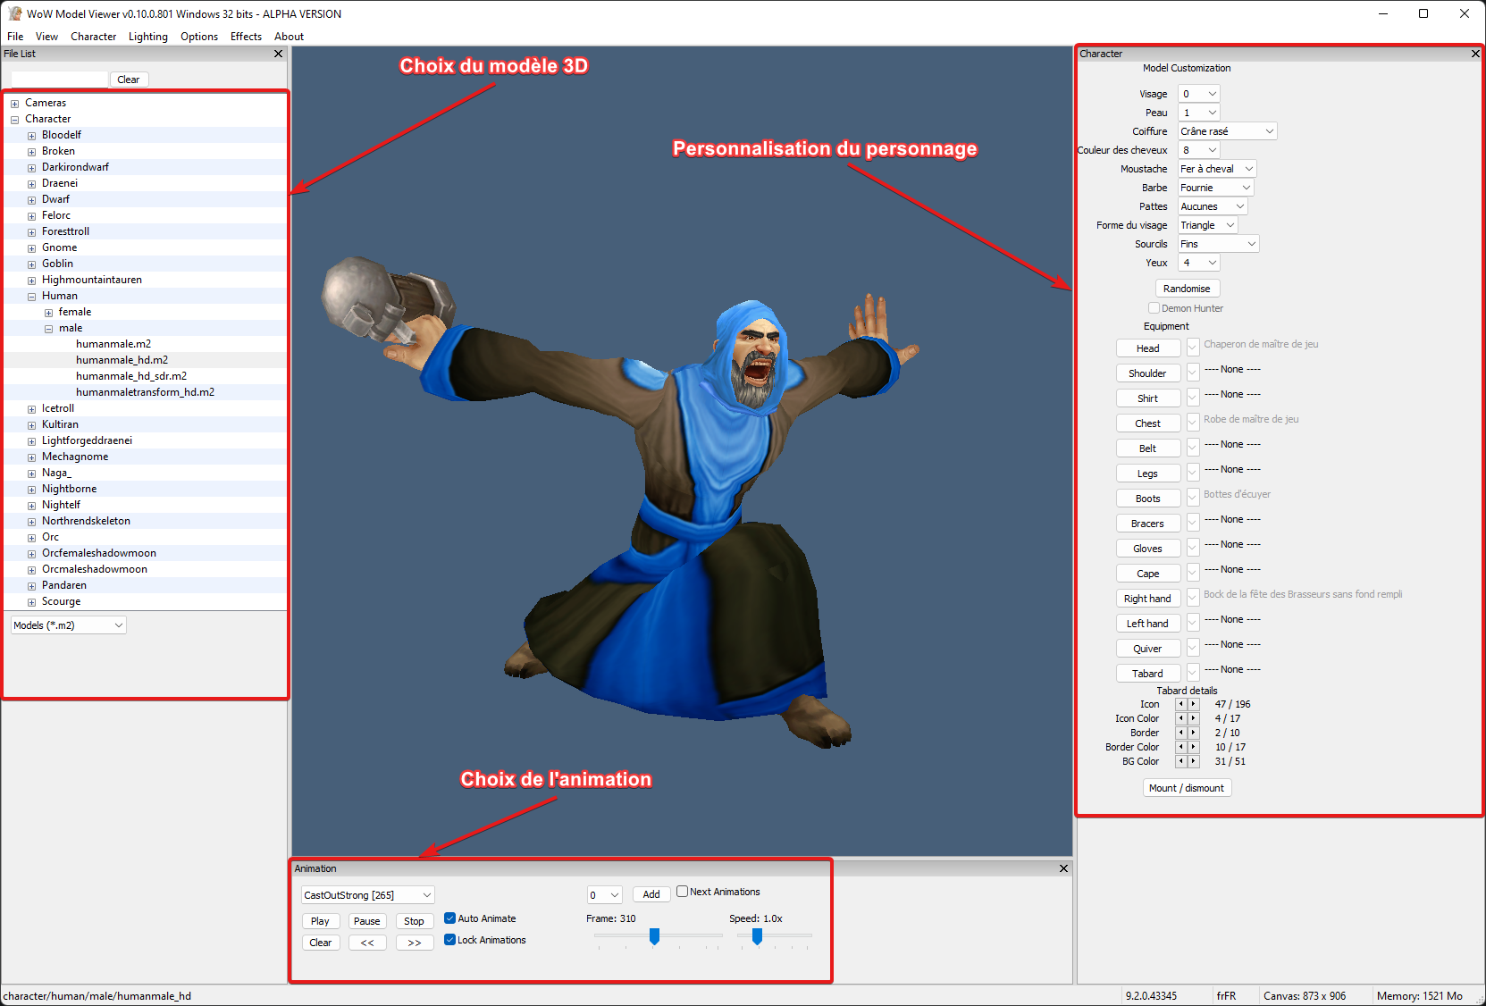Open the Barbe dropdown showing Fournie
The width and height of the screenshot is (1486, 1006).
(x=1216, y=188)
